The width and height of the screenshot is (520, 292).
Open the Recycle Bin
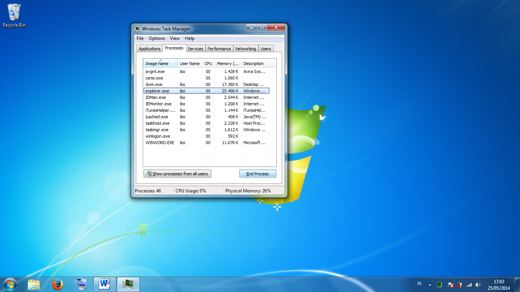tap(14, 12)
